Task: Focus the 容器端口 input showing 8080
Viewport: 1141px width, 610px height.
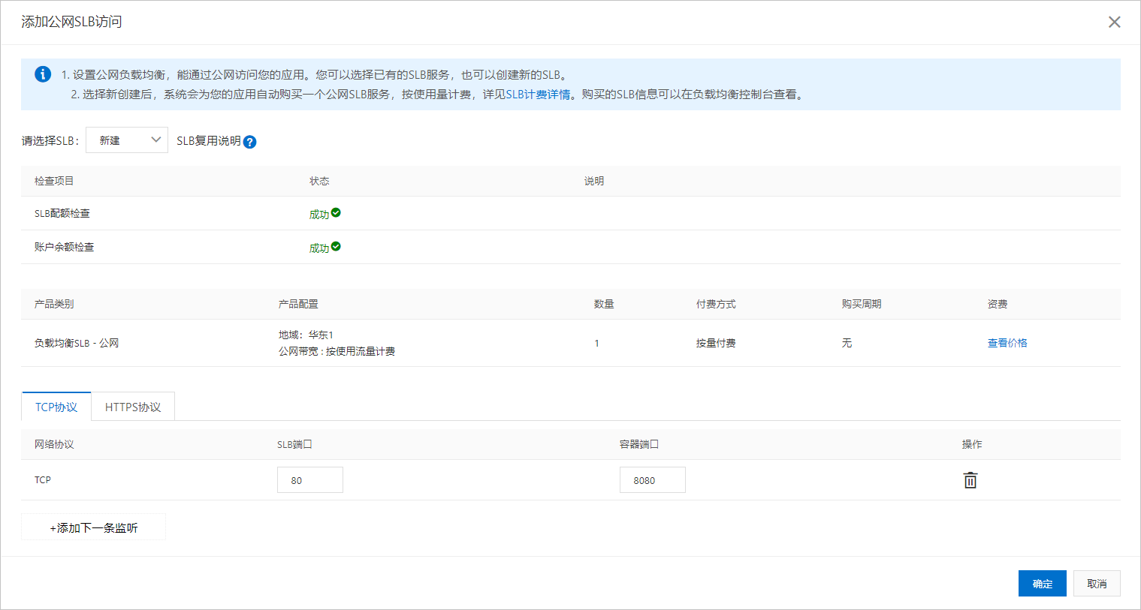Action: (x=653, y=480)
